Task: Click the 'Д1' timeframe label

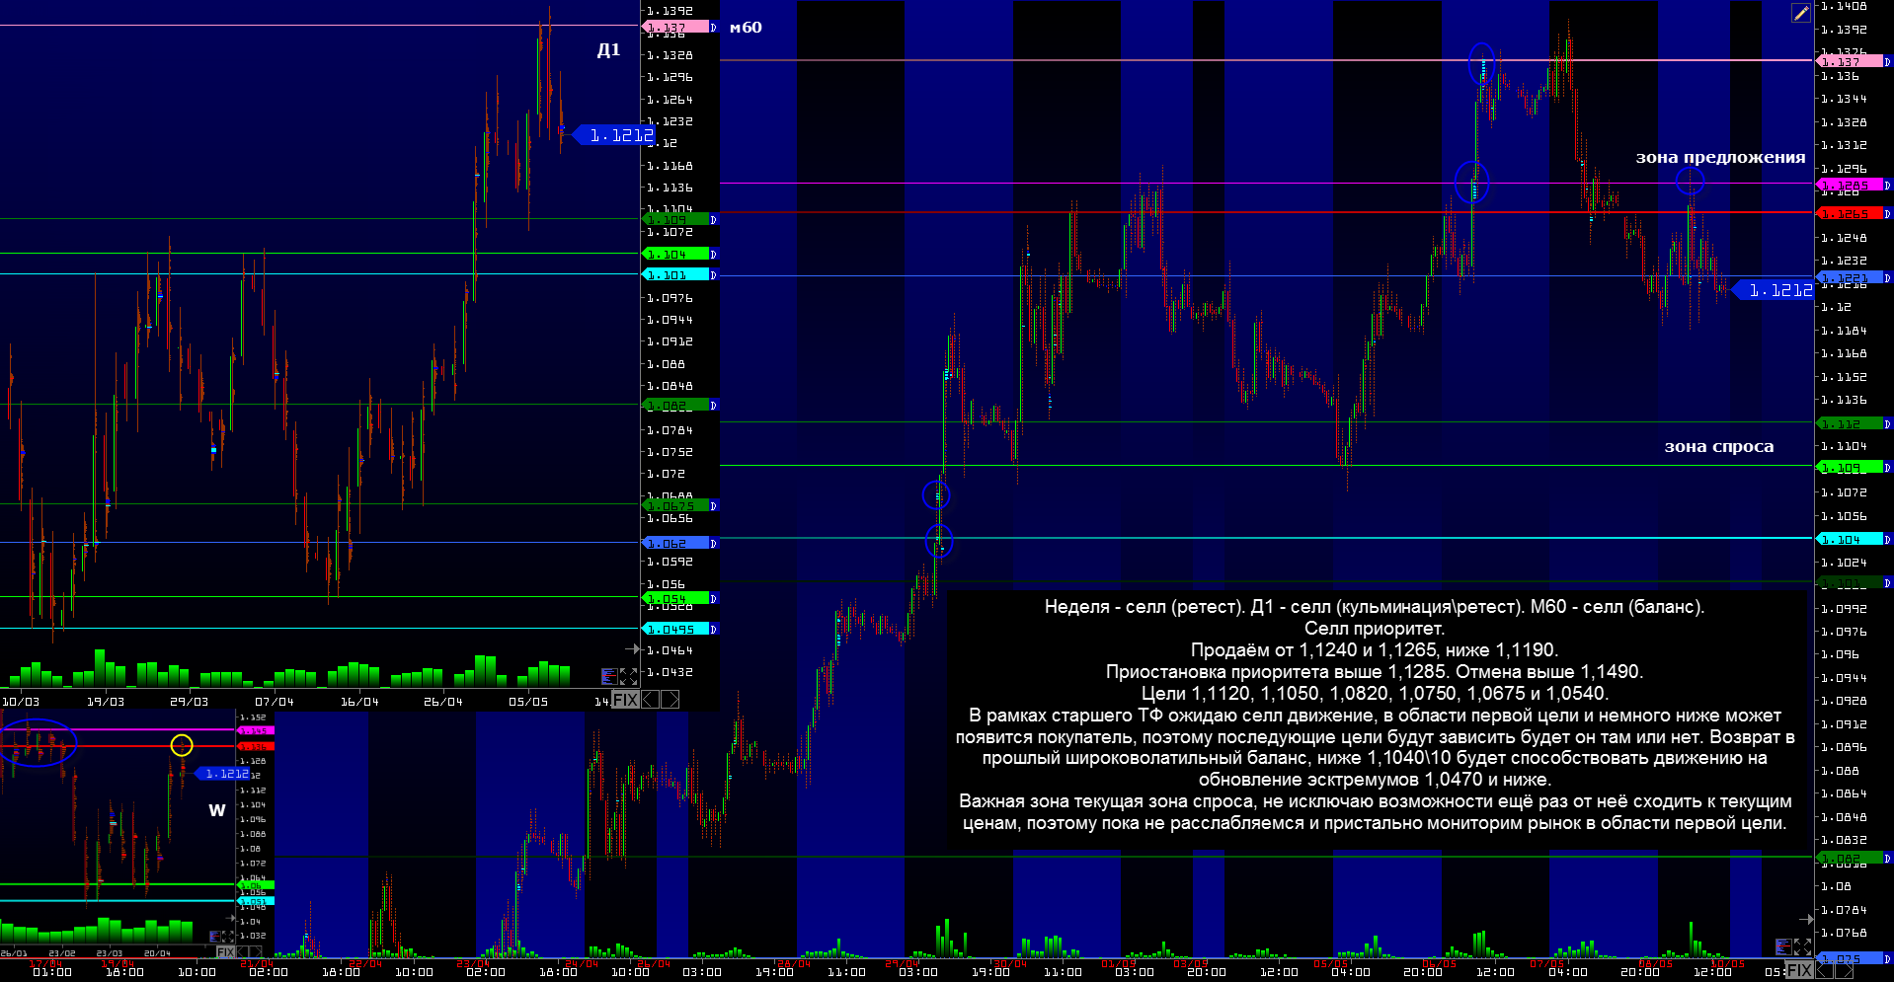Action: (x=608, y=49)
